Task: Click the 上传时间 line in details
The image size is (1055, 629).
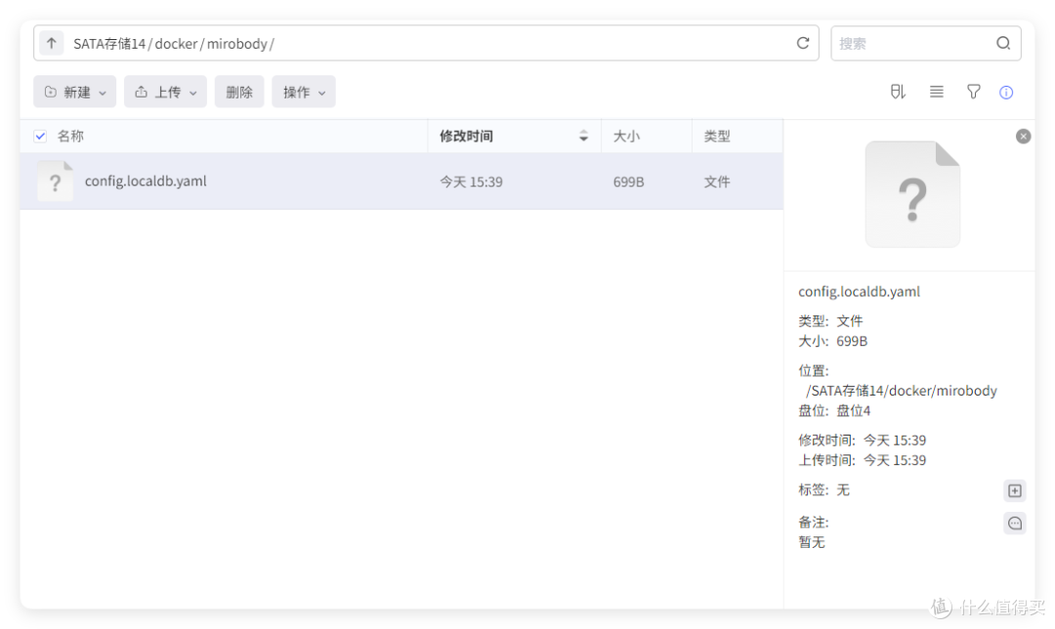Action: pyautogui.click(x=862, y=461)
